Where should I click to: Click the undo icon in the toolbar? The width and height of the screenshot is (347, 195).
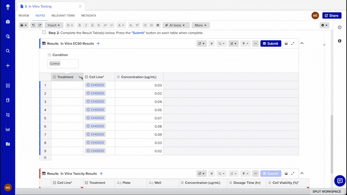(x=33, y=25)
